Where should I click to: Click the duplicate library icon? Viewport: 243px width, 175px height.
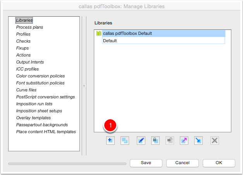pyautogui.click(x=125, y=141)
